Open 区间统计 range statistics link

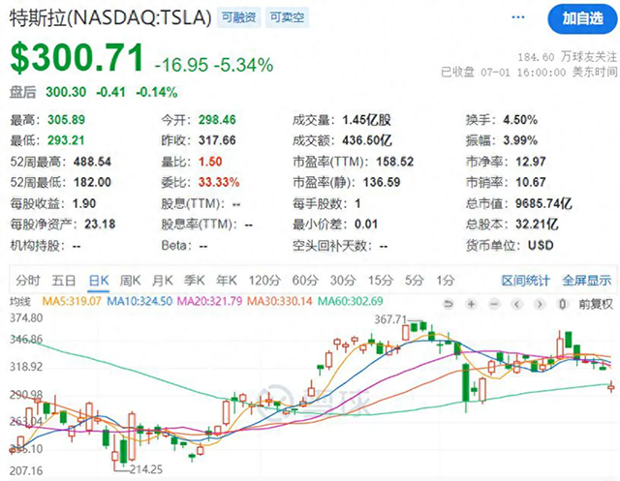click(x=525, y=281)
